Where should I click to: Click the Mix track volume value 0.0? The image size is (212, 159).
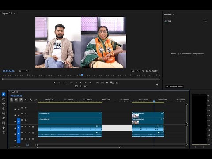click(27, 145)
